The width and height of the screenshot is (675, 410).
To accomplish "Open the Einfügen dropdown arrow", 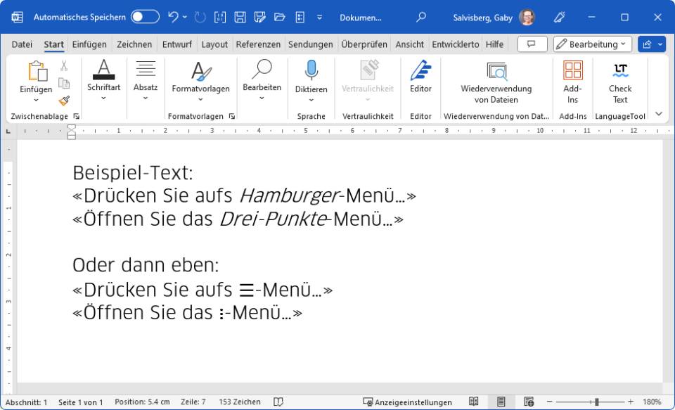I will click(36, 101).
